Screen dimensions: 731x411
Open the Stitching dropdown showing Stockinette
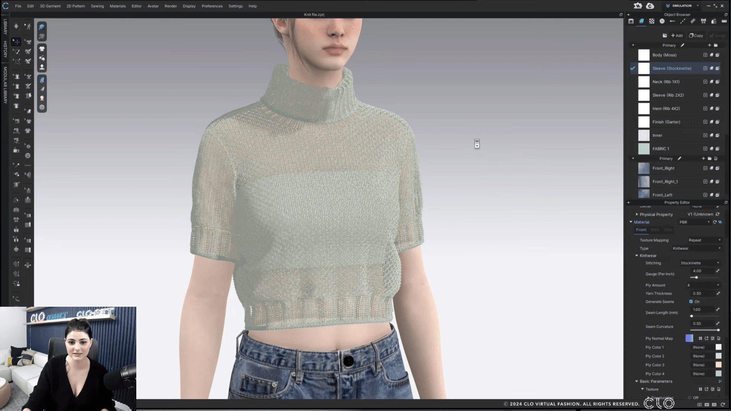(x=699, y=263)
